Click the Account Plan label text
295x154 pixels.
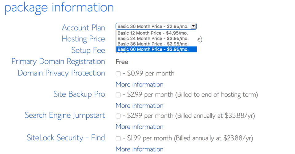83,28
